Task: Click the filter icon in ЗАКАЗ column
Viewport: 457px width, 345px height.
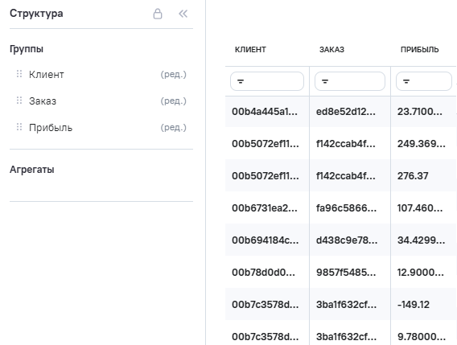Action: pos(325,81)
